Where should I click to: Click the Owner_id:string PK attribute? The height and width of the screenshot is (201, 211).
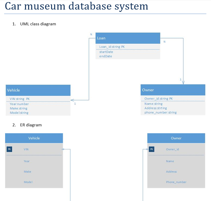pos(158,99)
